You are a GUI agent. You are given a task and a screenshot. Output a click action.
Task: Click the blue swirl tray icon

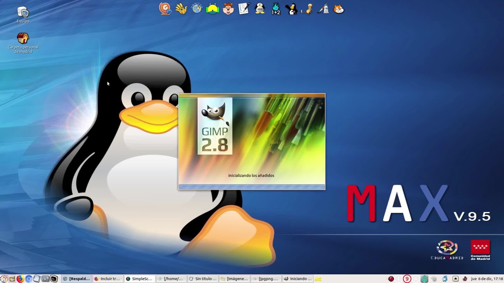tap(445, 279)
